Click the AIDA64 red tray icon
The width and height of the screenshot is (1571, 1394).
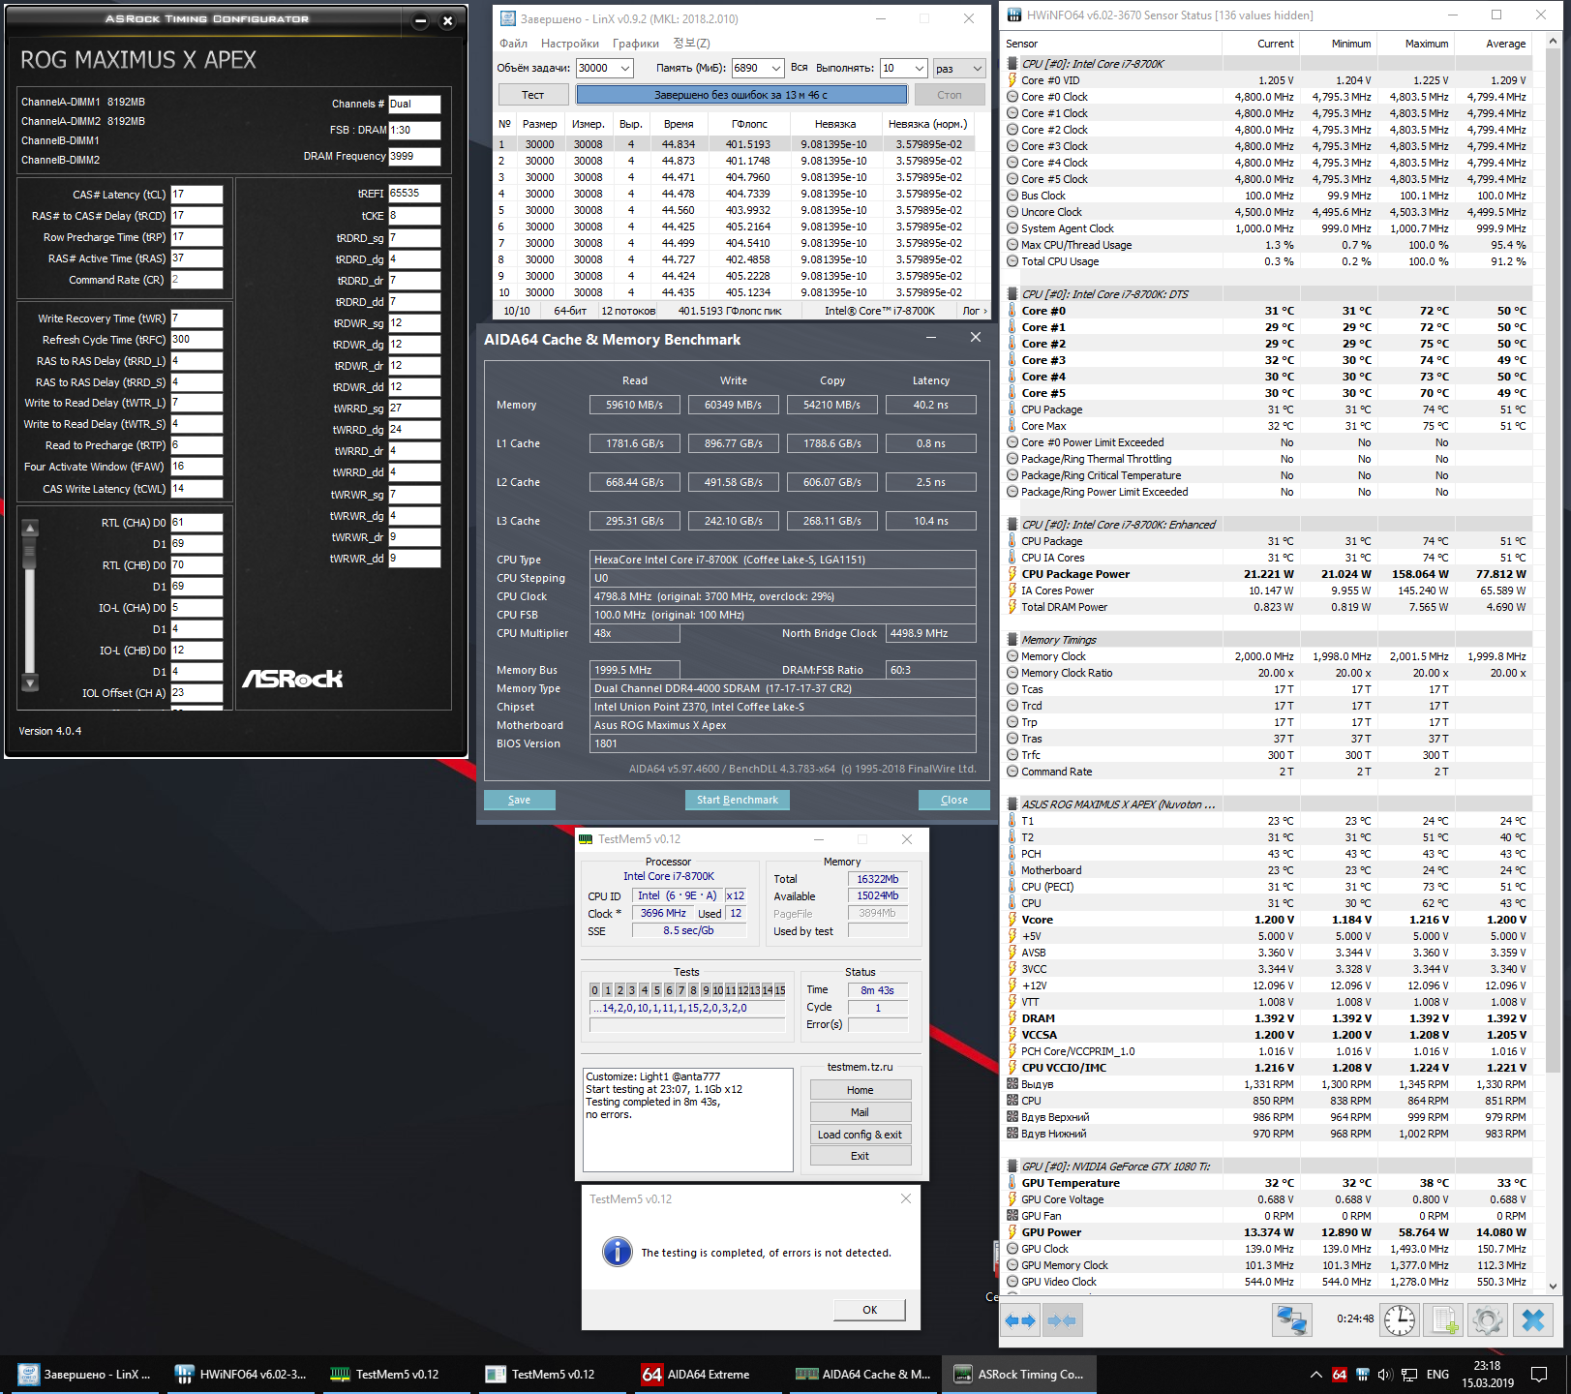click(x=1340, y=1375)
